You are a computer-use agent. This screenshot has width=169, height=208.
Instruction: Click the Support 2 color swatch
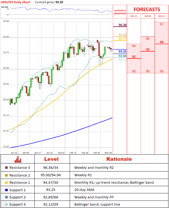(6, 197)
